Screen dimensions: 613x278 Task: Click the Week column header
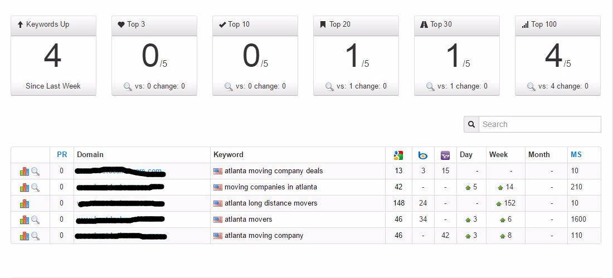pos(498,155)
